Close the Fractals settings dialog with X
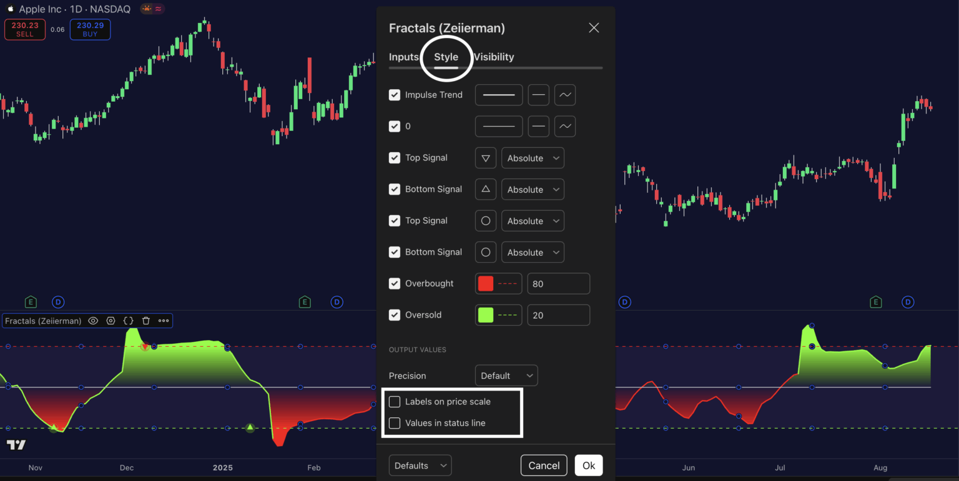Screen dimensions: 959x481 pos(594,27)
